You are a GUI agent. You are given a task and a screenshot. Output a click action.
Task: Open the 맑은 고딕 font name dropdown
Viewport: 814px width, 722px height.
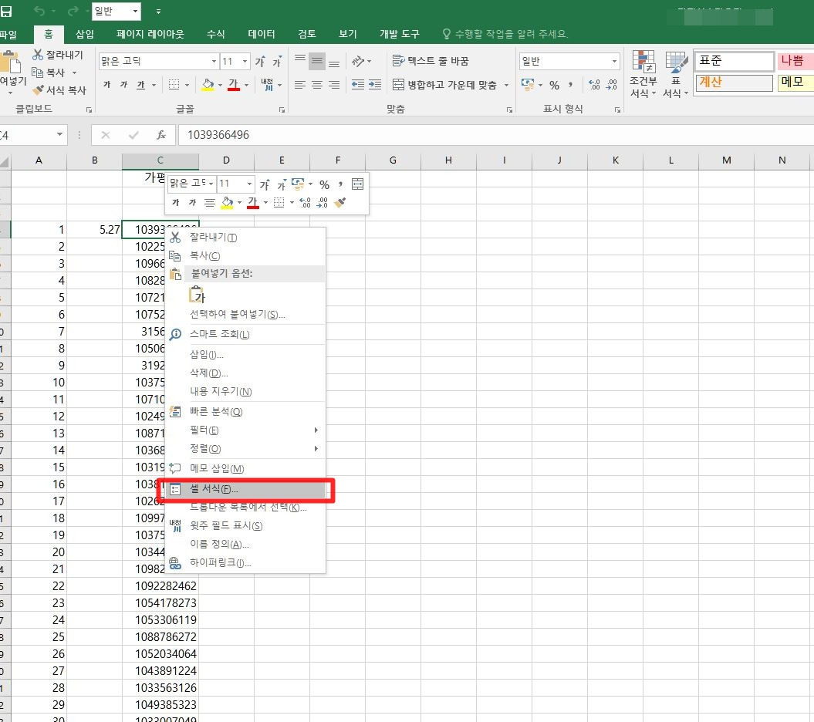[214, 61]
